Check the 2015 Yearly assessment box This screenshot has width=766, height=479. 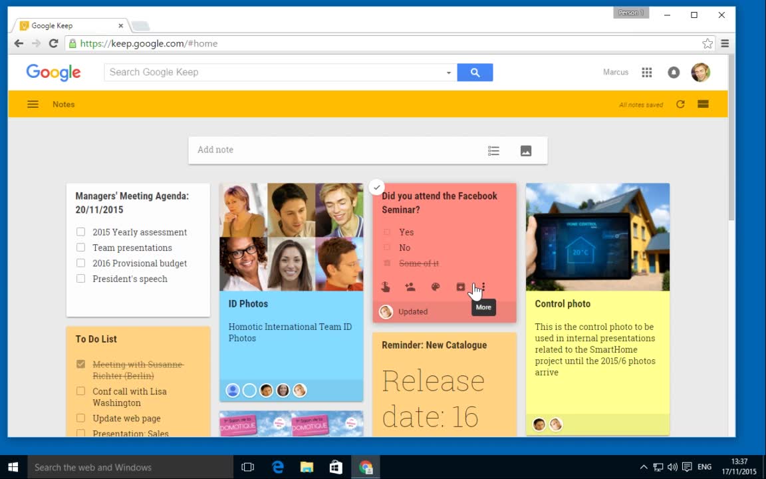(x=80, y=232)
